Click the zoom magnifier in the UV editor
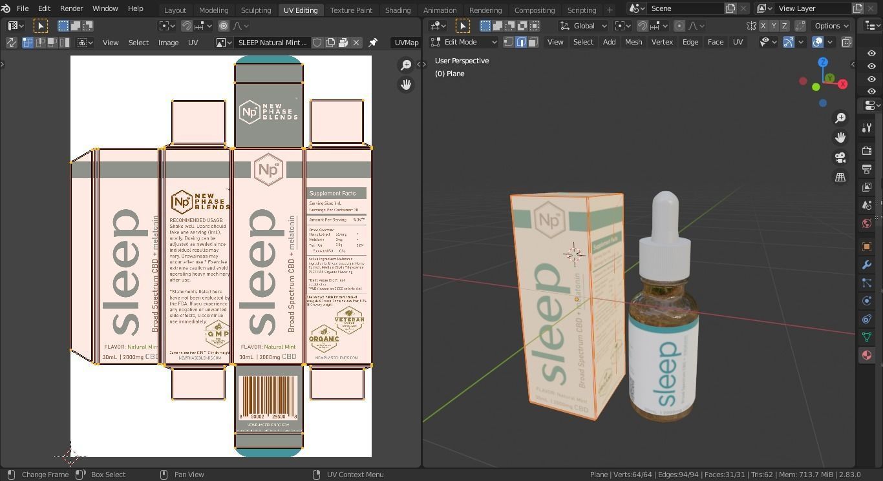Screen dimensions: 883x481 pos(406,65)
